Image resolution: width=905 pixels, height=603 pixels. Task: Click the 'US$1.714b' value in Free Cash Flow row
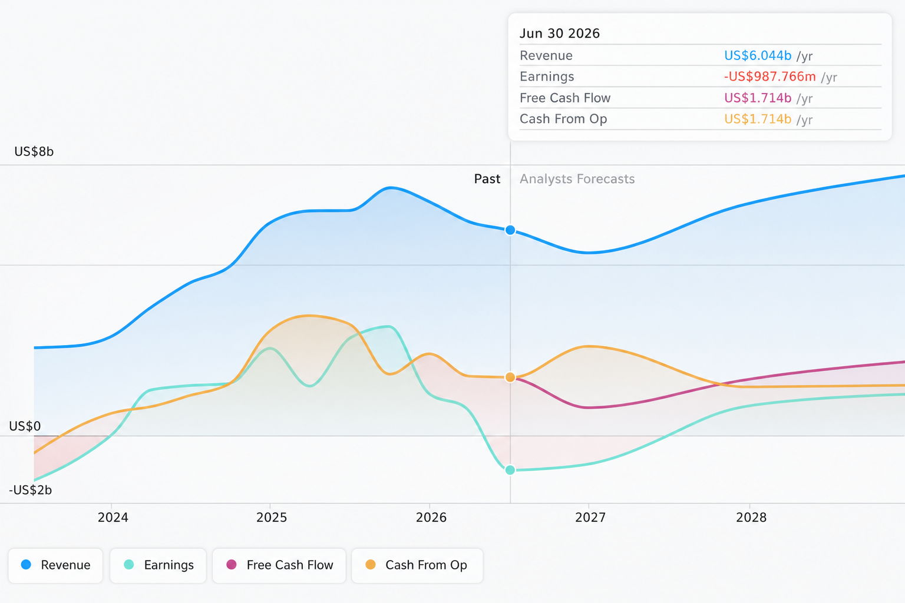758,98
